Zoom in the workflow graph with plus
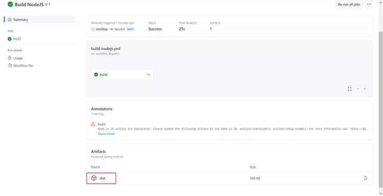 pyautogui.click(x=365, y=89)
